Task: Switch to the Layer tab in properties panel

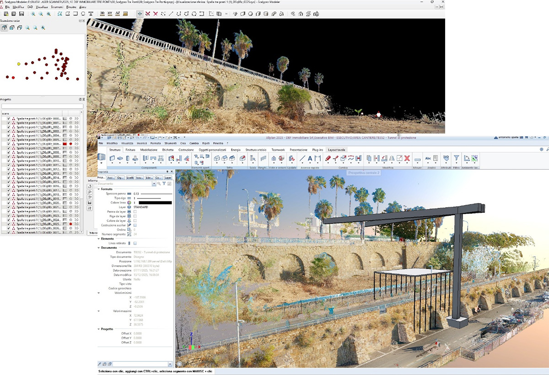Action: (168, 177)
